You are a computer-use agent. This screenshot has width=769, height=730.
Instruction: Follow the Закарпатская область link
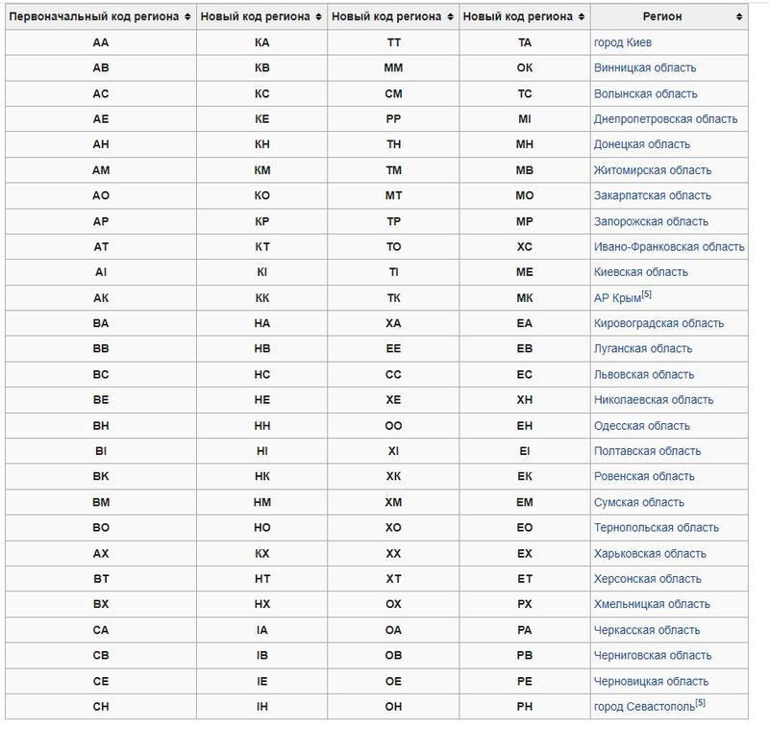coord(652,195)
